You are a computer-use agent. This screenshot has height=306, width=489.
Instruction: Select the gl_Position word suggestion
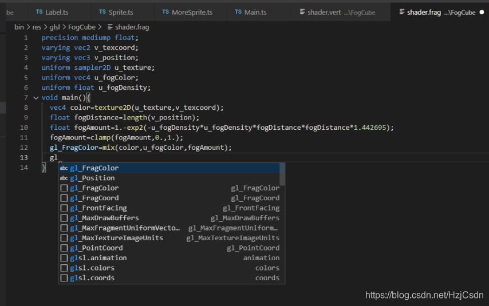click(169, 178)
